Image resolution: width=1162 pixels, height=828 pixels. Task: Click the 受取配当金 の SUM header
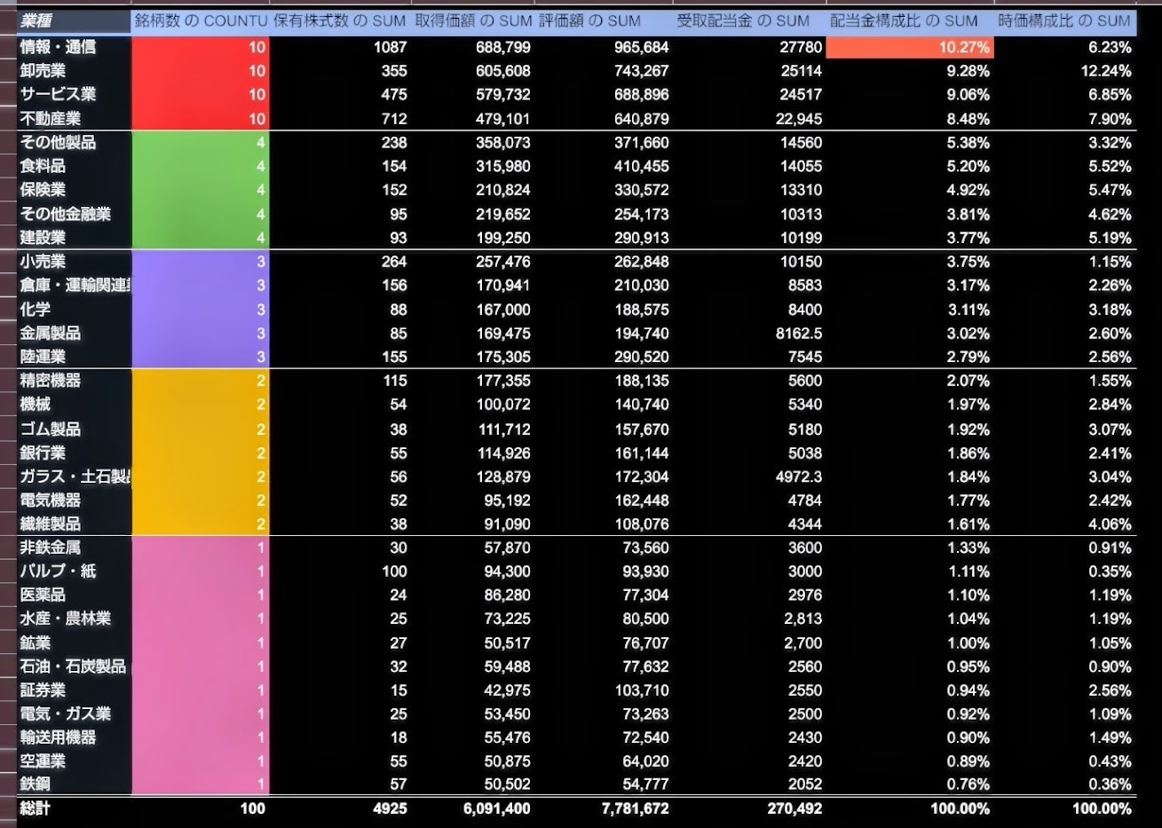pos(743,21)
